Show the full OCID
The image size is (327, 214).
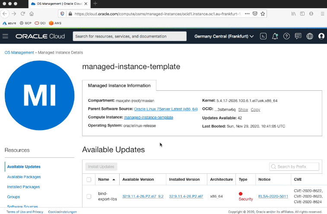click(x=243, y=110)
